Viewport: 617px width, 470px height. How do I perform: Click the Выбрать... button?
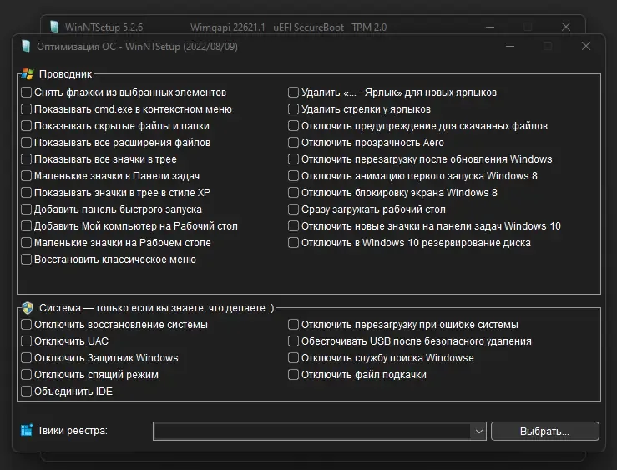[545, 432]
